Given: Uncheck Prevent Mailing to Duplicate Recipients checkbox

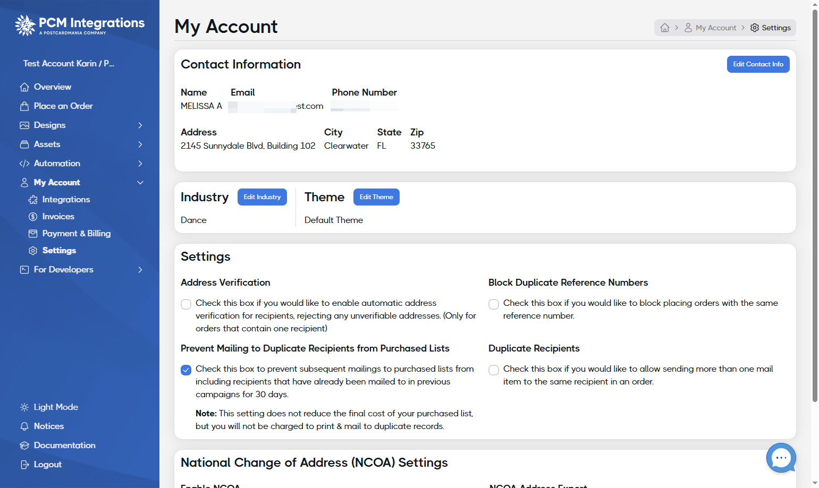Looking at the screenshot, I should [186, 370].
